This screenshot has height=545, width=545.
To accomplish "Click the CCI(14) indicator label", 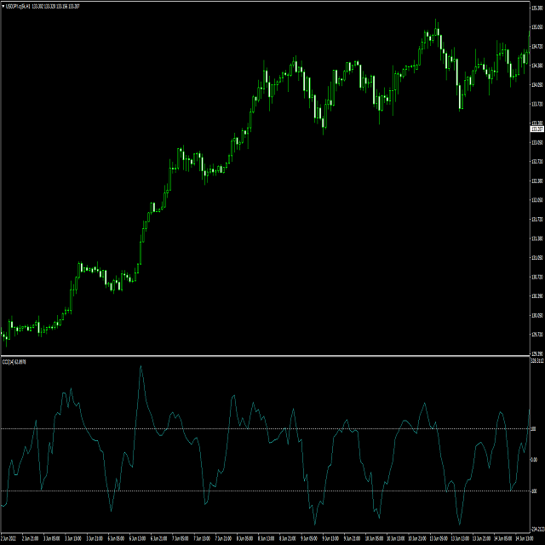I will click(x=14, y=362).
